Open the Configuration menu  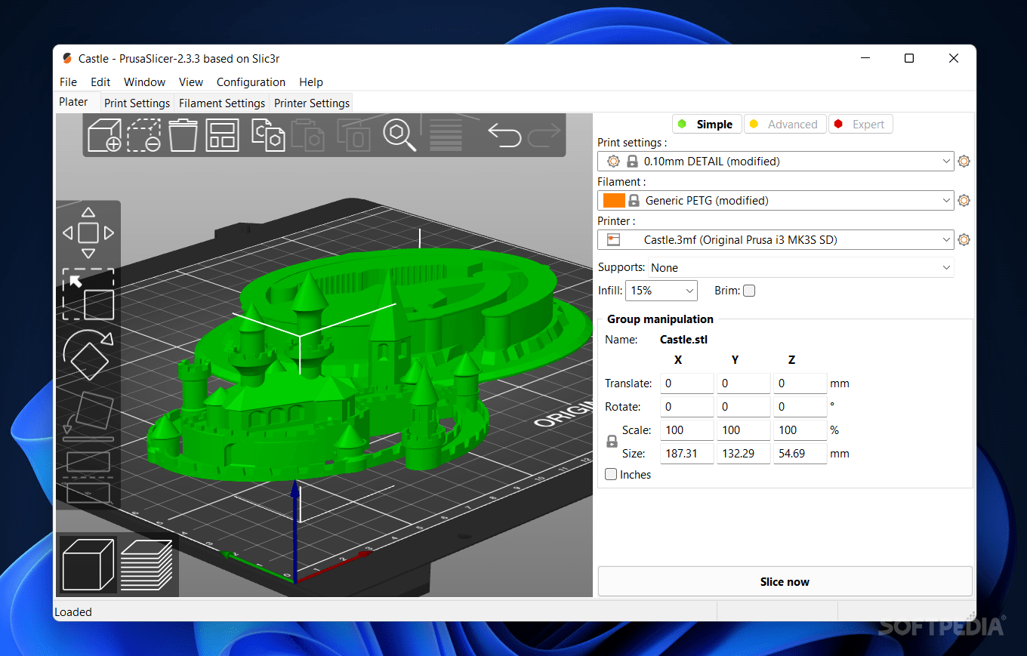coord(251,82)
